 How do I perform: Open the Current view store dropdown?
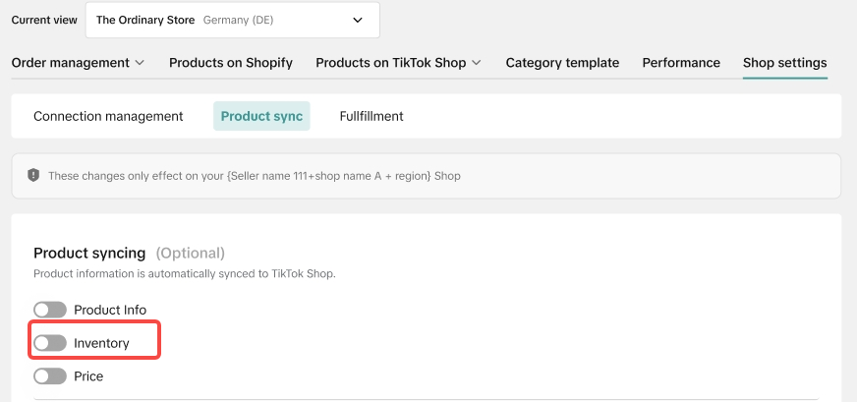[232, 21]
